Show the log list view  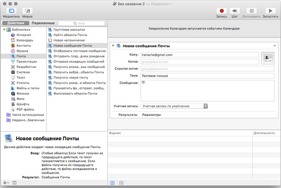(x=112, y=183)
